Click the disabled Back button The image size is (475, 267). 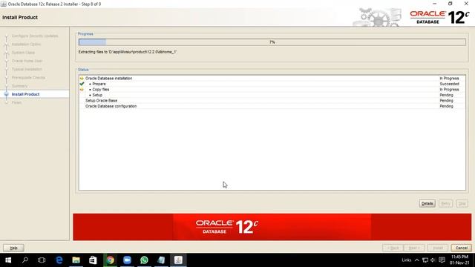tap(393, 248)
